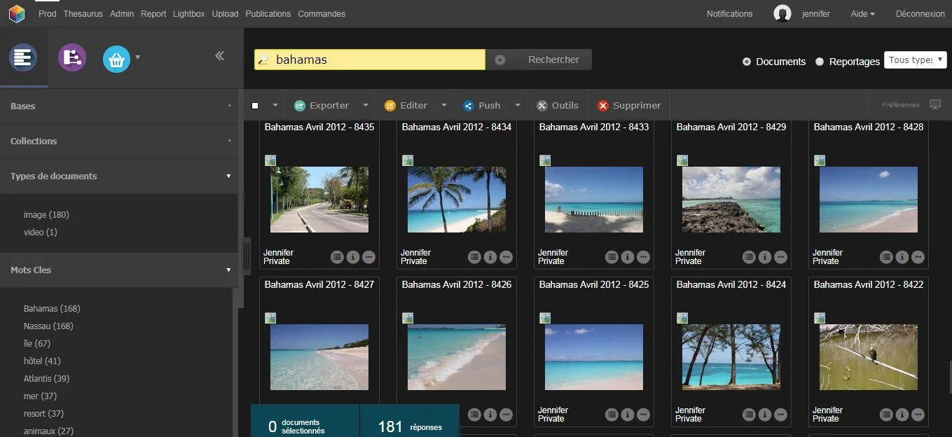952x437 pixels.
Task: Expand the Bases section
Action: click(x=119, y=106)
